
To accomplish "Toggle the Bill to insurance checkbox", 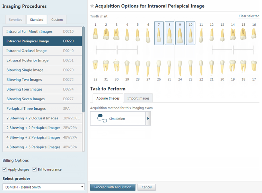I will click(35, 169).
